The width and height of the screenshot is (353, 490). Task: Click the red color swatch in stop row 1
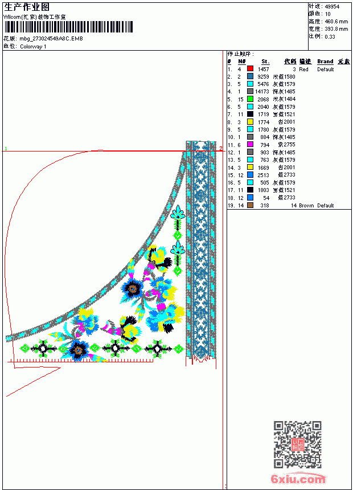tap(250, 68)
